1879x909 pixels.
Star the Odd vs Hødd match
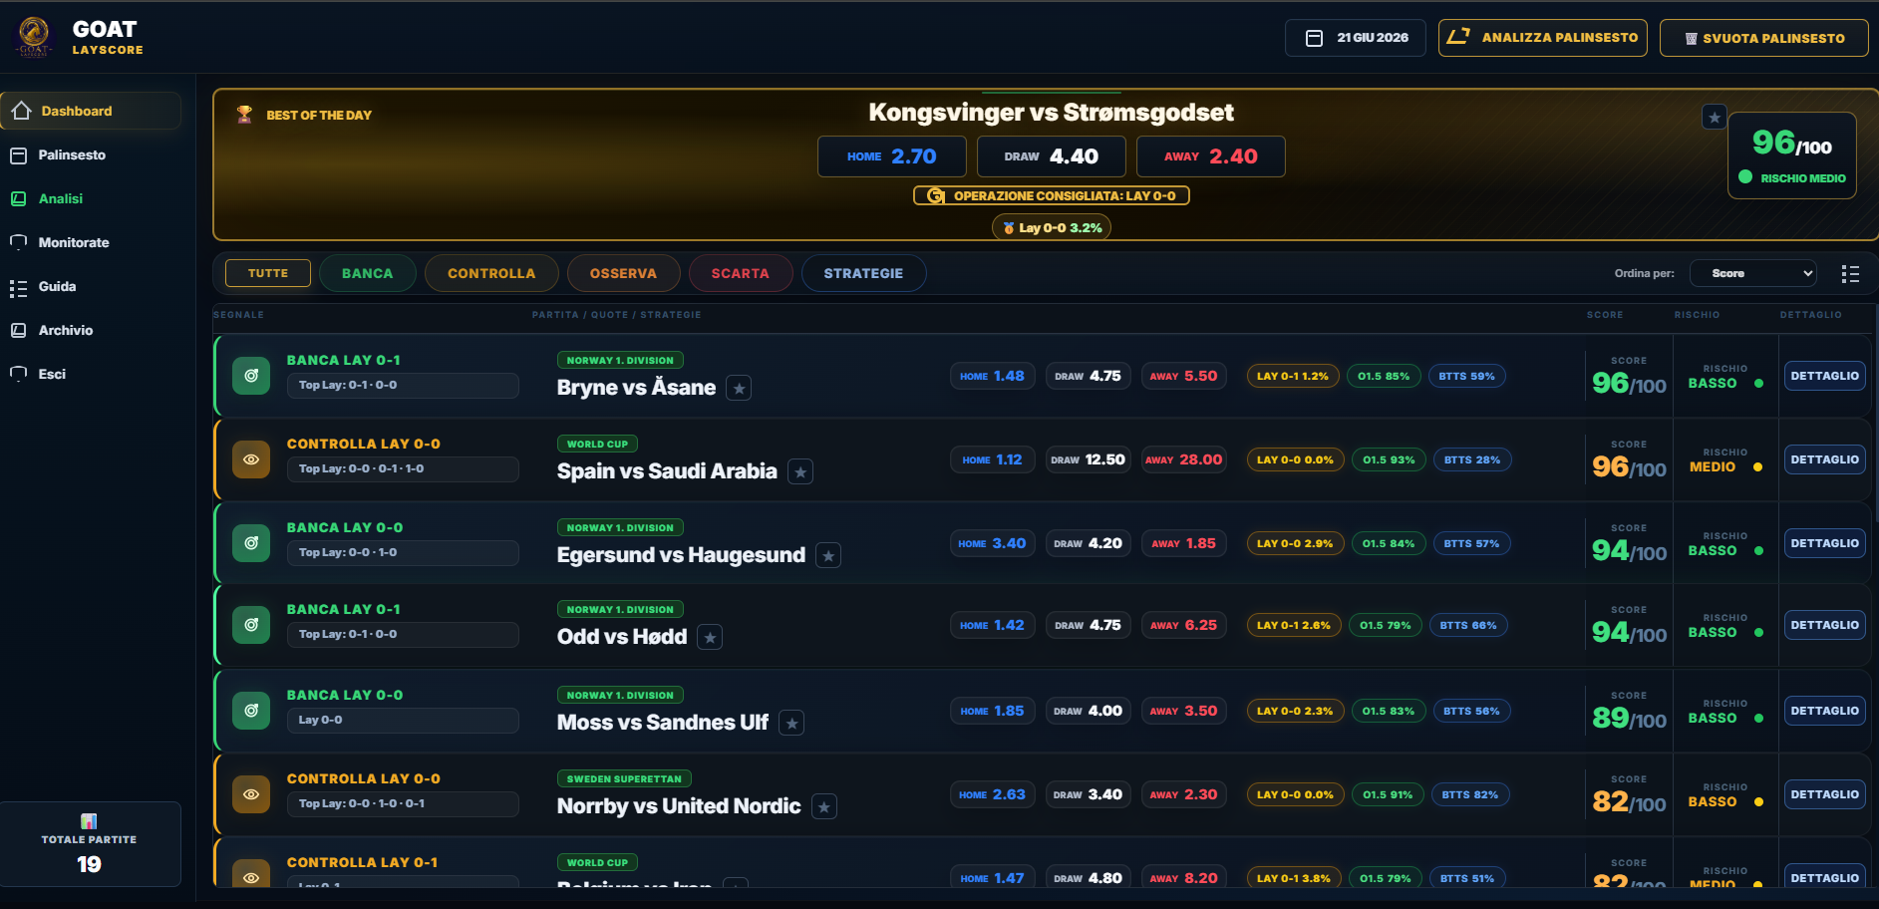pos(710,638)
